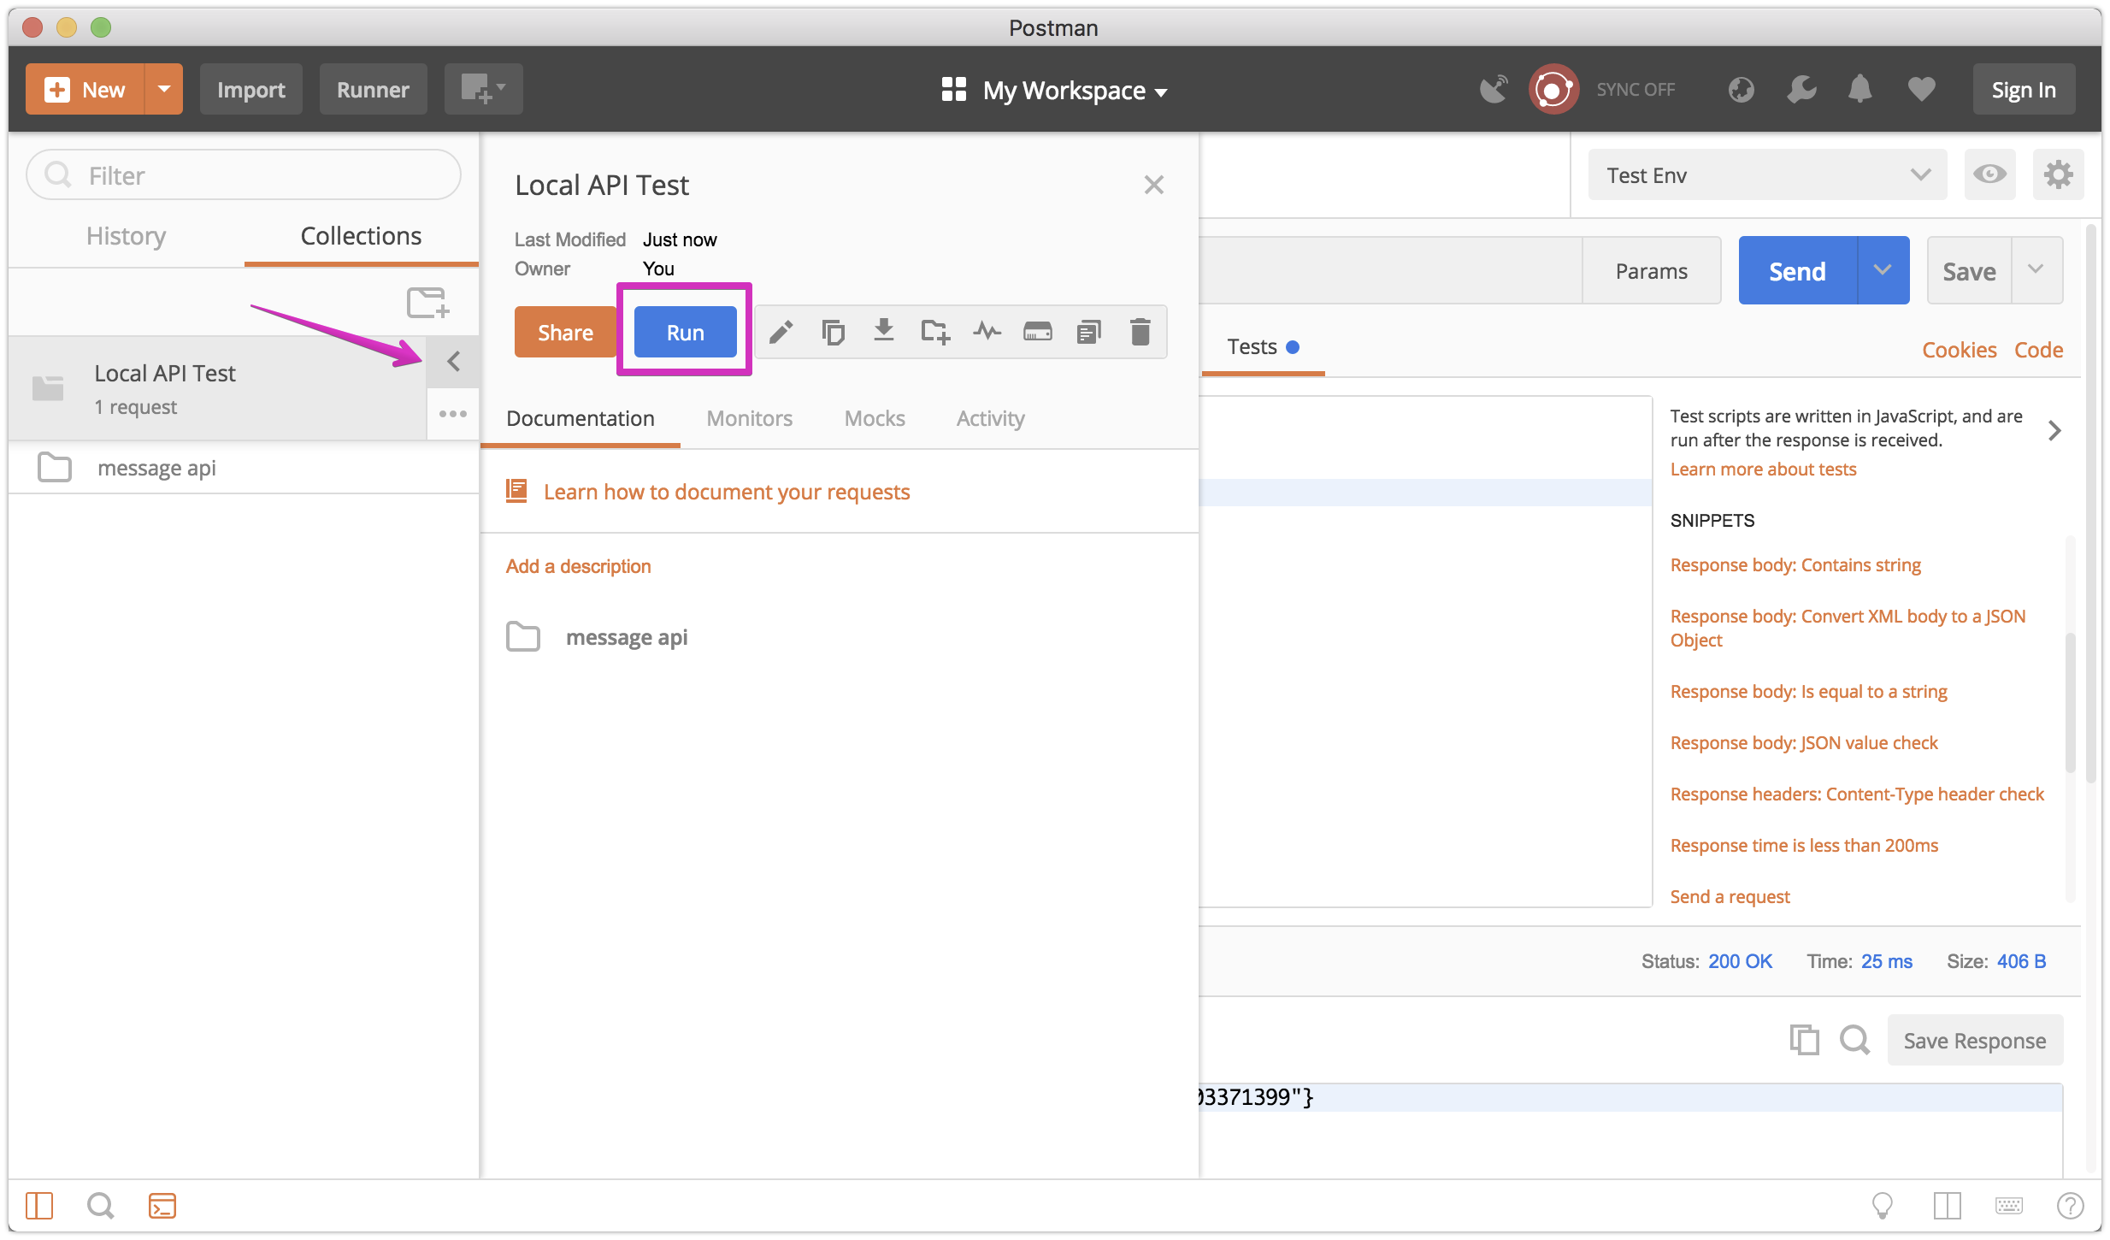Click Add a description link
2110x1240 pixels.
pos(578,566)
